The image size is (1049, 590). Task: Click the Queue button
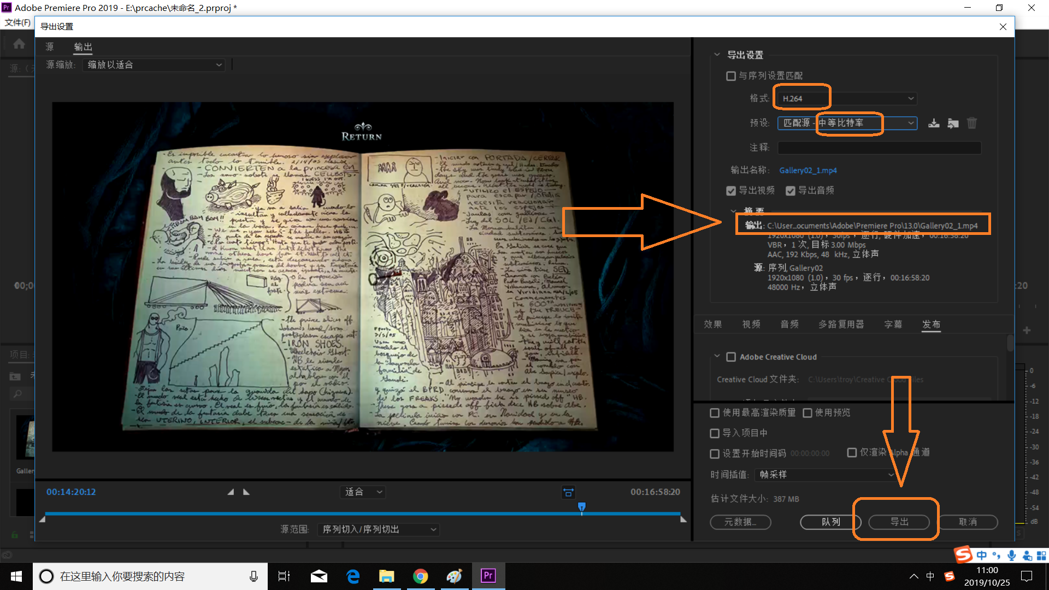pos(830,522)
